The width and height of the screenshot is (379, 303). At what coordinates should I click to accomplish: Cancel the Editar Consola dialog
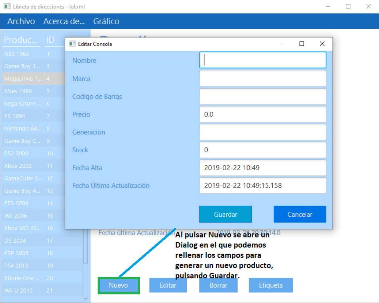[x=300, y=214]
